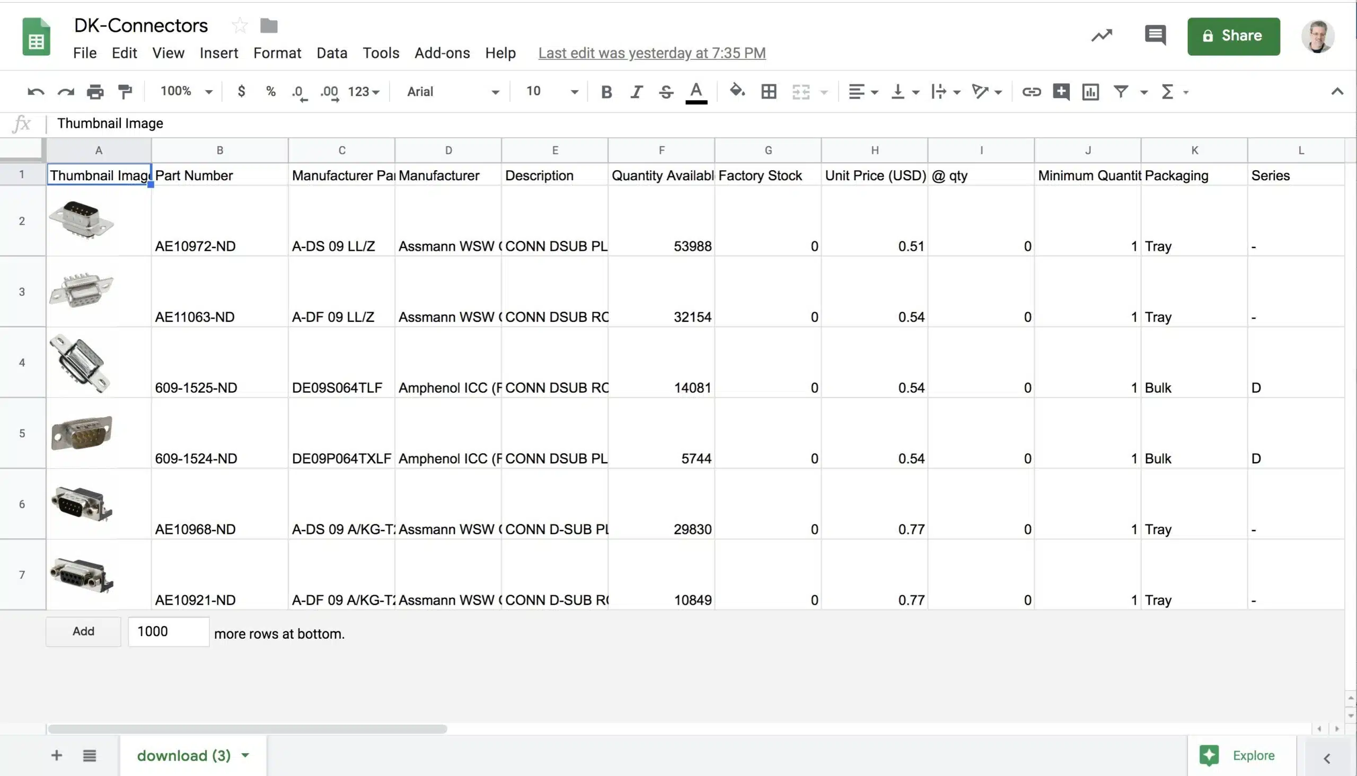
Task: Open the text color picker
Action: click(696, 93)
